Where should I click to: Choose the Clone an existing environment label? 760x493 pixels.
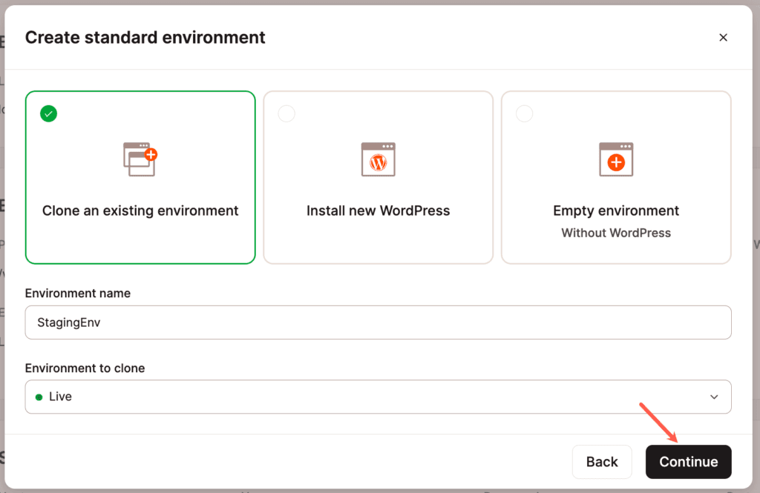[140, 211]
